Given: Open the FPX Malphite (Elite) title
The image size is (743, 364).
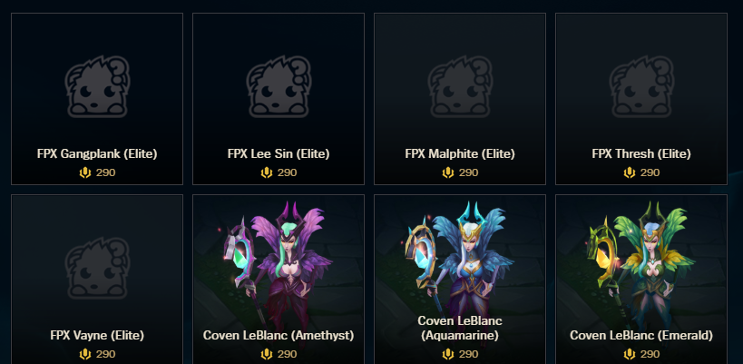Looking at the screenshot, I should tap(460, 154).
